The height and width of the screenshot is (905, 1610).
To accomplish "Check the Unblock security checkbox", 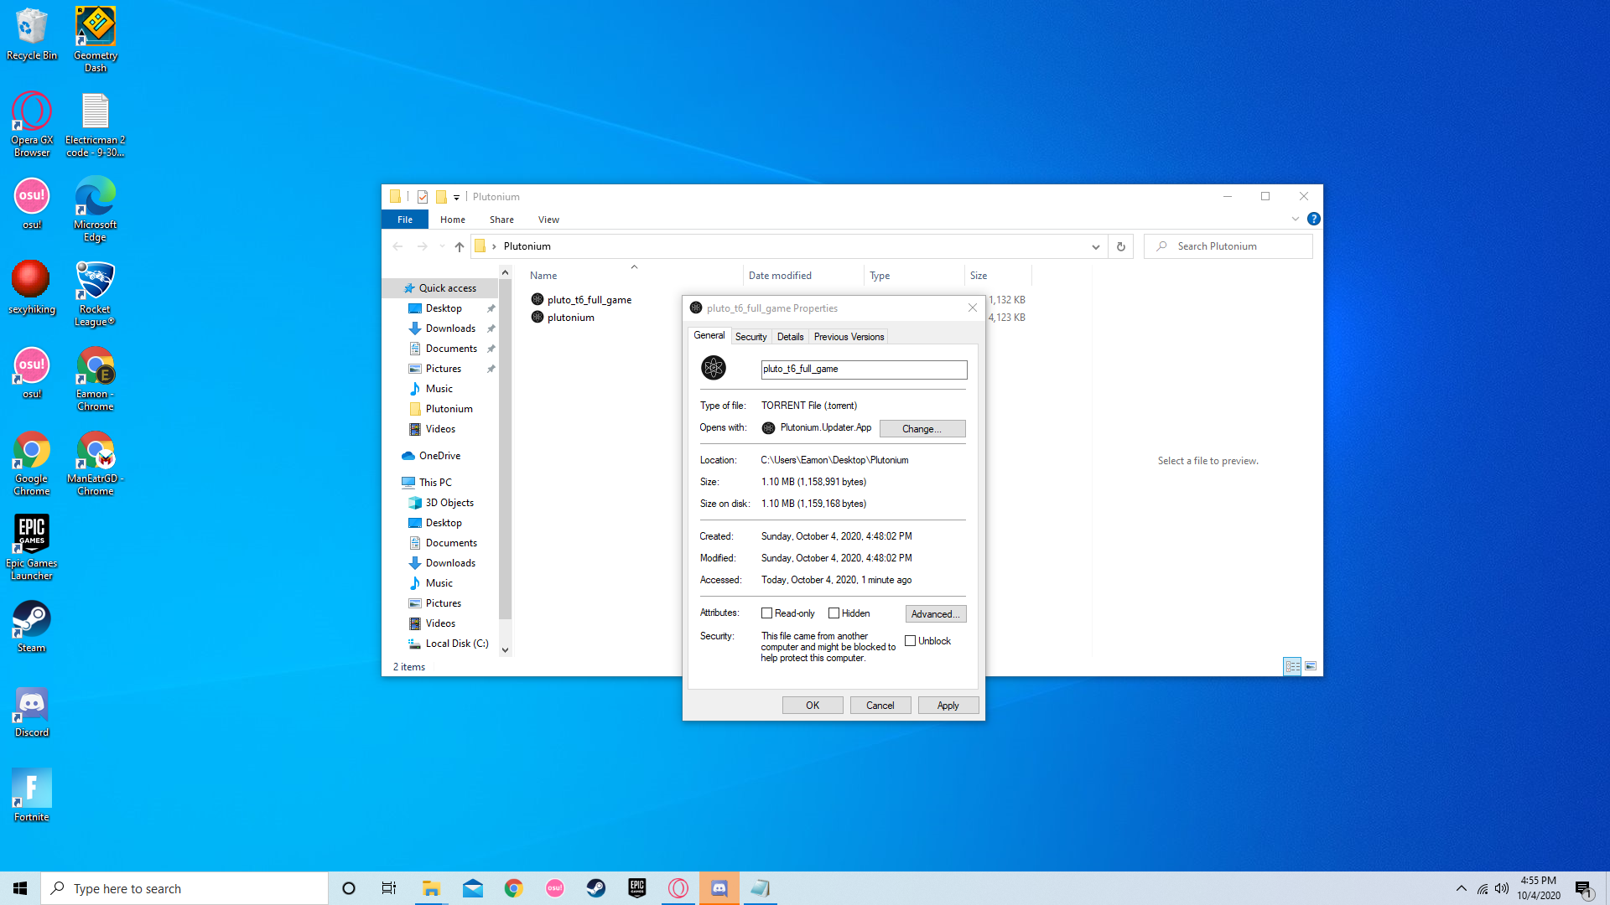I will [910, 641].
